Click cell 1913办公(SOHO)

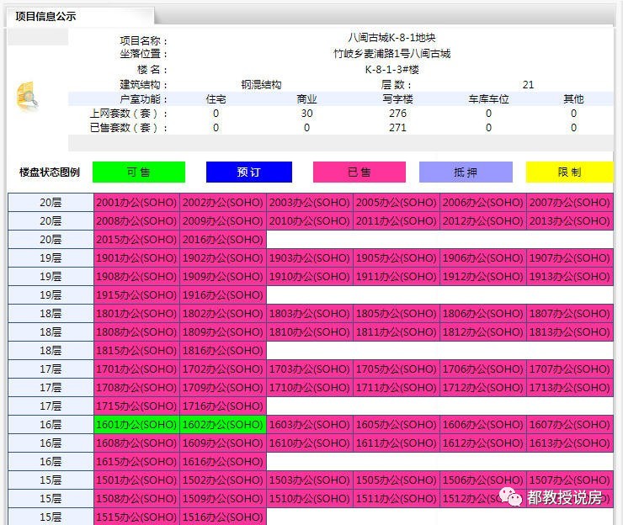[x=570, y=277]
